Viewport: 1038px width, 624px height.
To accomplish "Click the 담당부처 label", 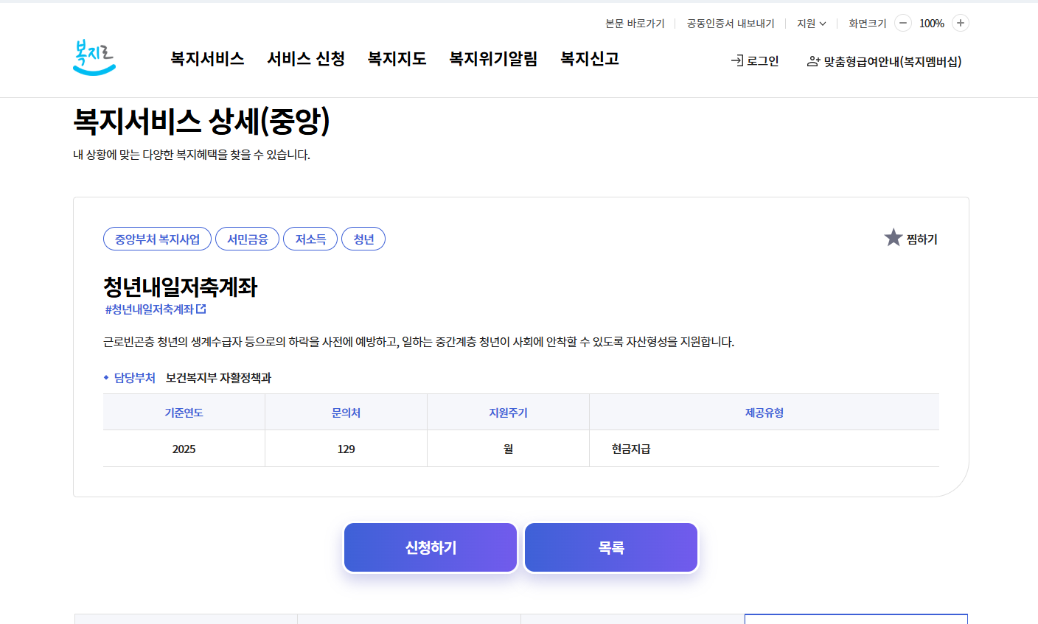I will [x=134, y=378].
